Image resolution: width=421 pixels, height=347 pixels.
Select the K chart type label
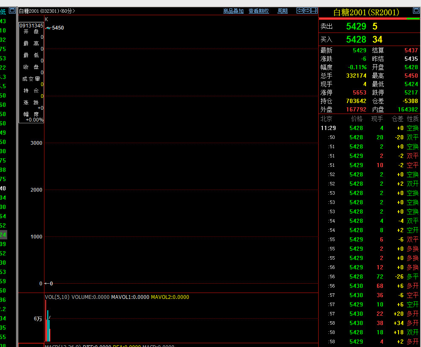coord(47,19)
